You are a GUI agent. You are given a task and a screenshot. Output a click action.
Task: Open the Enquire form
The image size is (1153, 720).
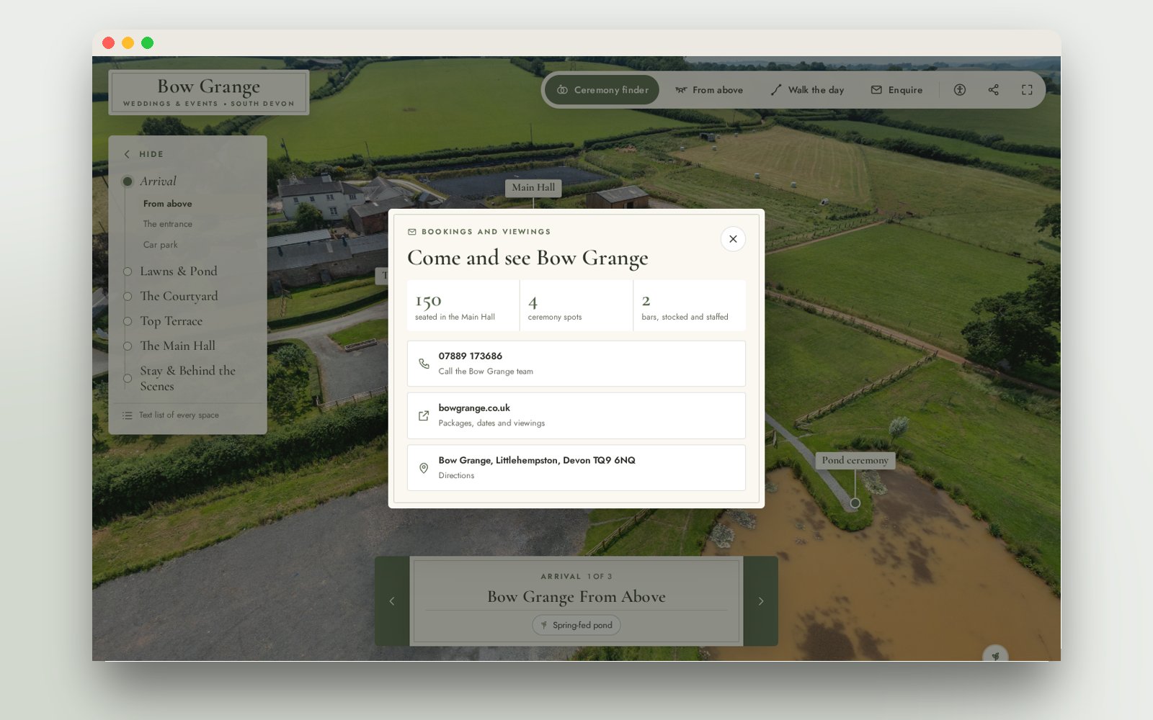(x=896, y=90)
